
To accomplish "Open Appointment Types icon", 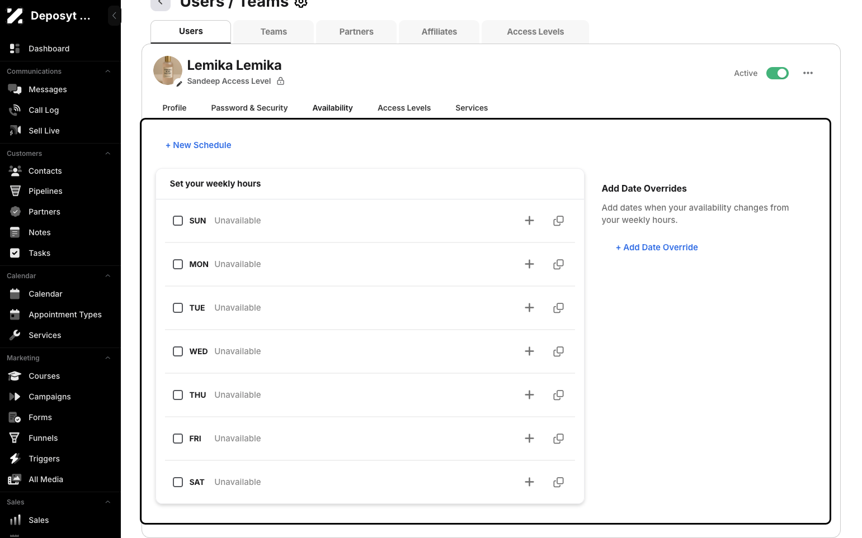I will coord(15,315).
